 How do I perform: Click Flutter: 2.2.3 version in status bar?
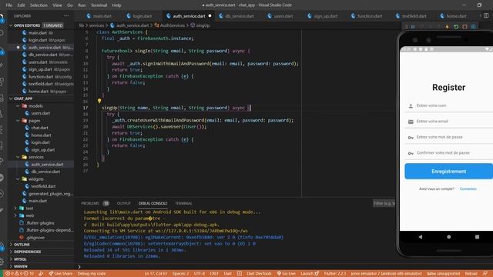pyautogui.click(x=335, y=274)
